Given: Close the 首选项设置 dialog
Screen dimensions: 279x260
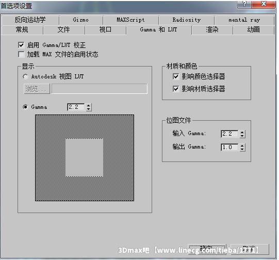Looking at the screenshot, I should tap(264, 4).
